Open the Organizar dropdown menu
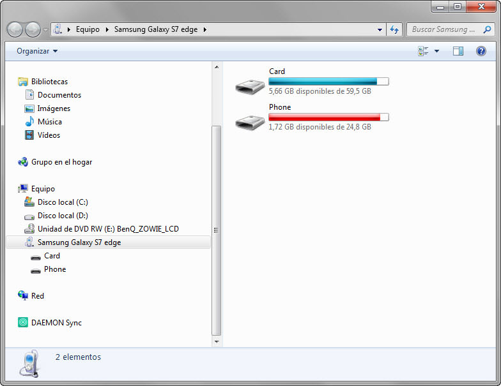Screen dimensions: 501x386 [x=37, y=51]
